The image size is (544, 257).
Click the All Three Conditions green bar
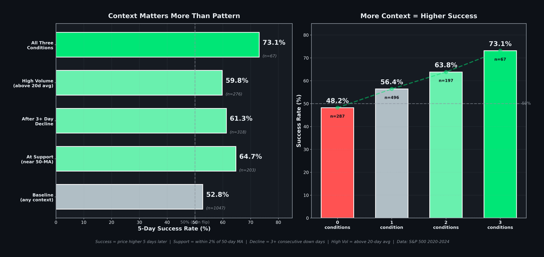point(157,45)
